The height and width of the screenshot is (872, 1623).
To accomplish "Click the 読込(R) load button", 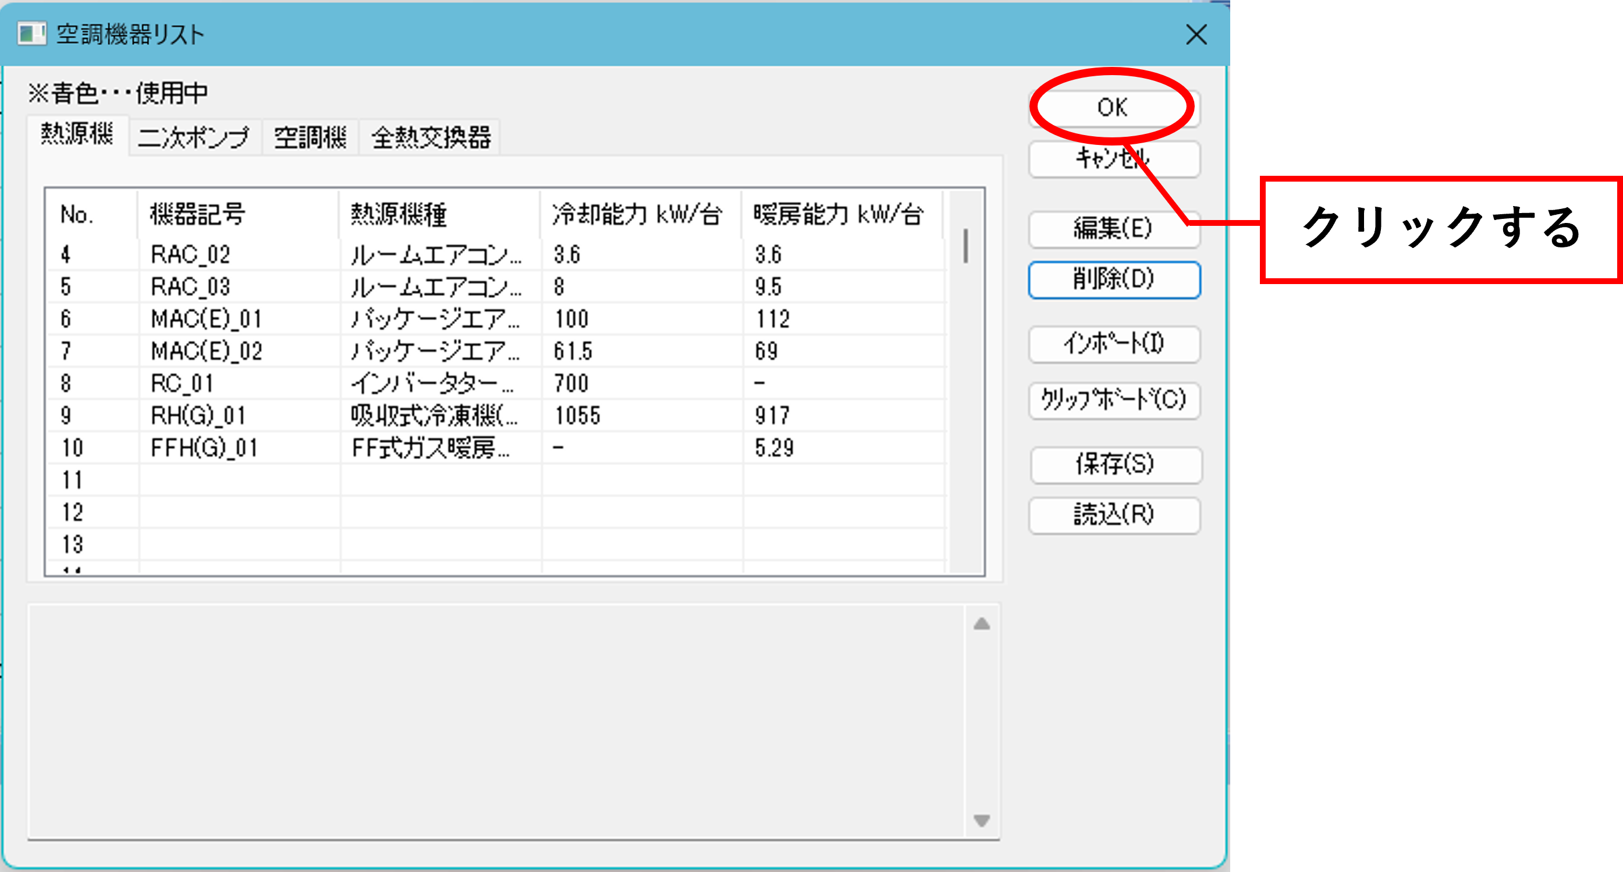I will pos(1114,515).
